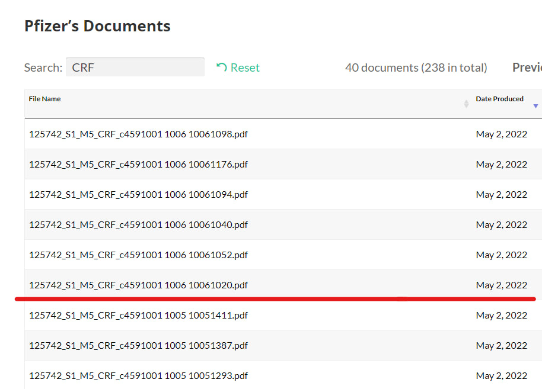Viewport: 542px width, 389px height.
Task: Open file ending 10051387.pdf
Action: pyautogui.click(x=138, y=345)
